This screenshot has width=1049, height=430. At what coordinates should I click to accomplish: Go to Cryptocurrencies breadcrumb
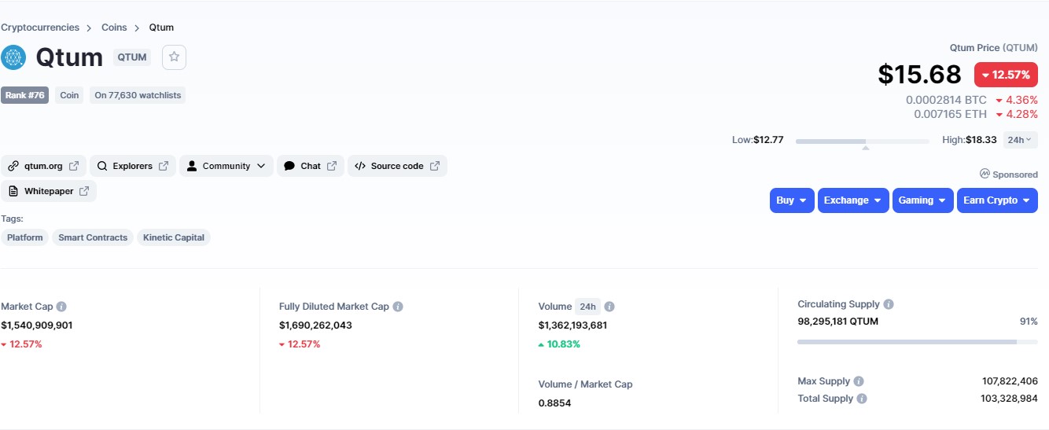[40, 28]
